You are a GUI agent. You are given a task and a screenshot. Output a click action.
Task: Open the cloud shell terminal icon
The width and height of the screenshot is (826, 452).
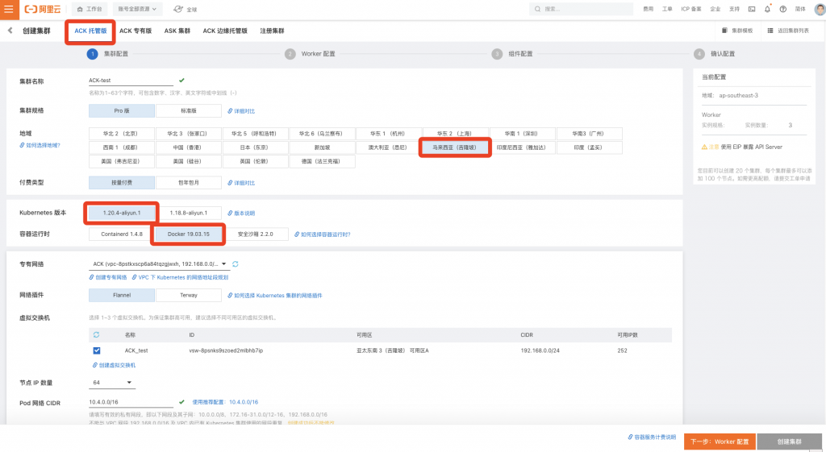pos(752,9)
